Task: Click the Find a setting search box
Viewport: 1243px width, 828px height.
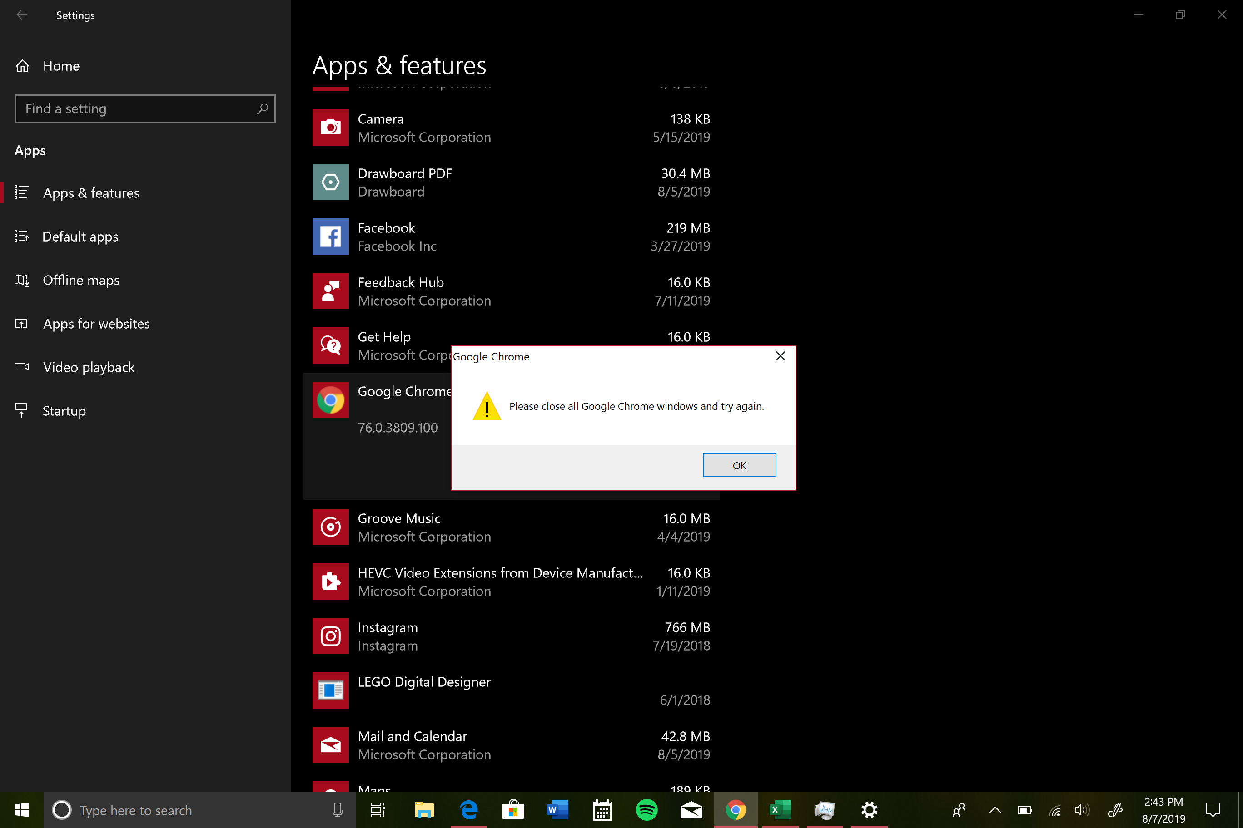Action: point(145,109)
